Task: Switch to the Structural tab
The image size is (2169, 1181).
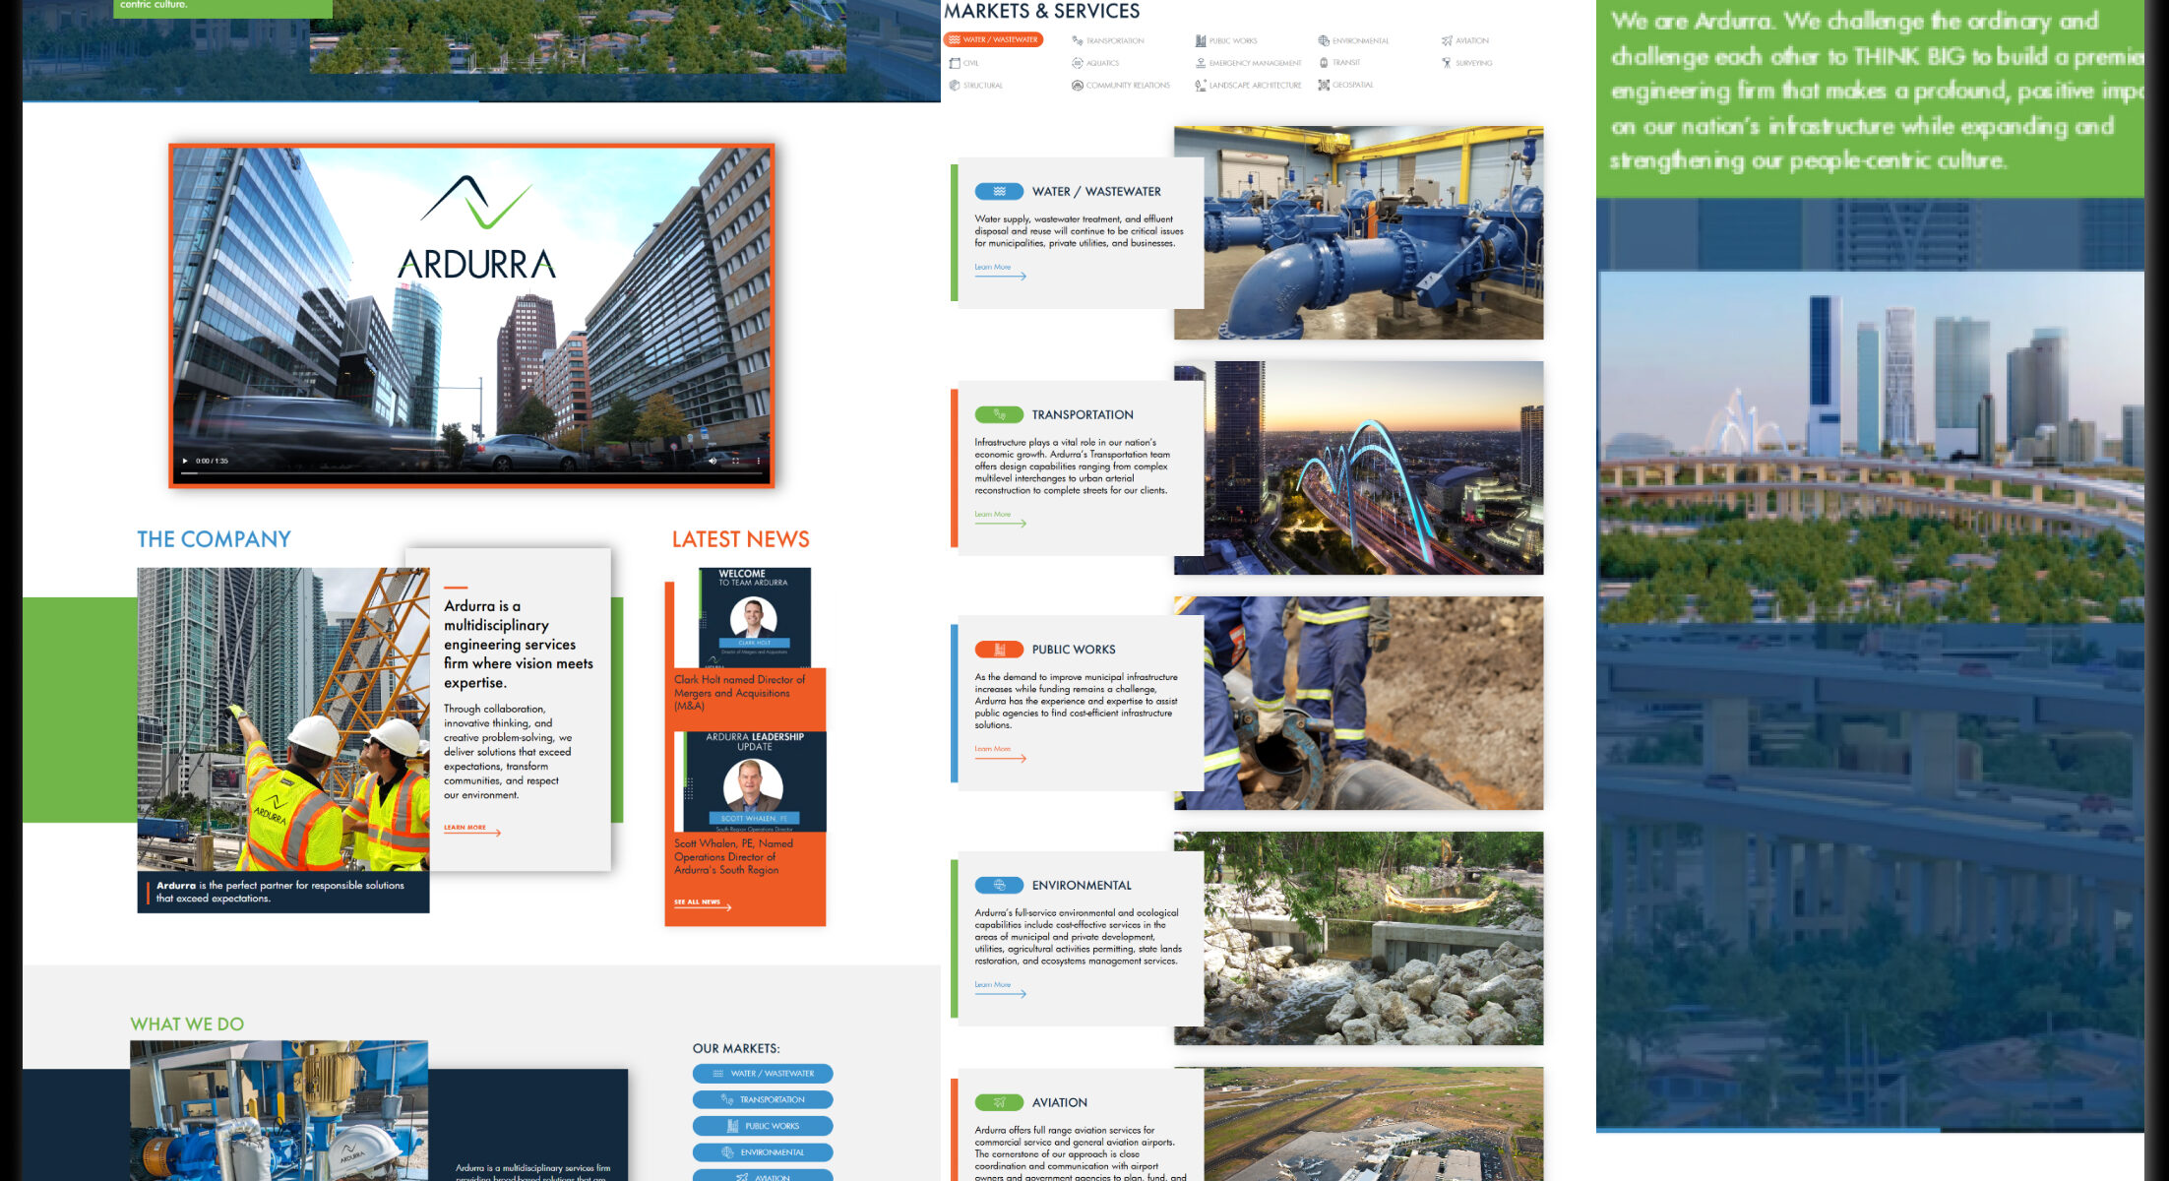Action: click(976, 86)
